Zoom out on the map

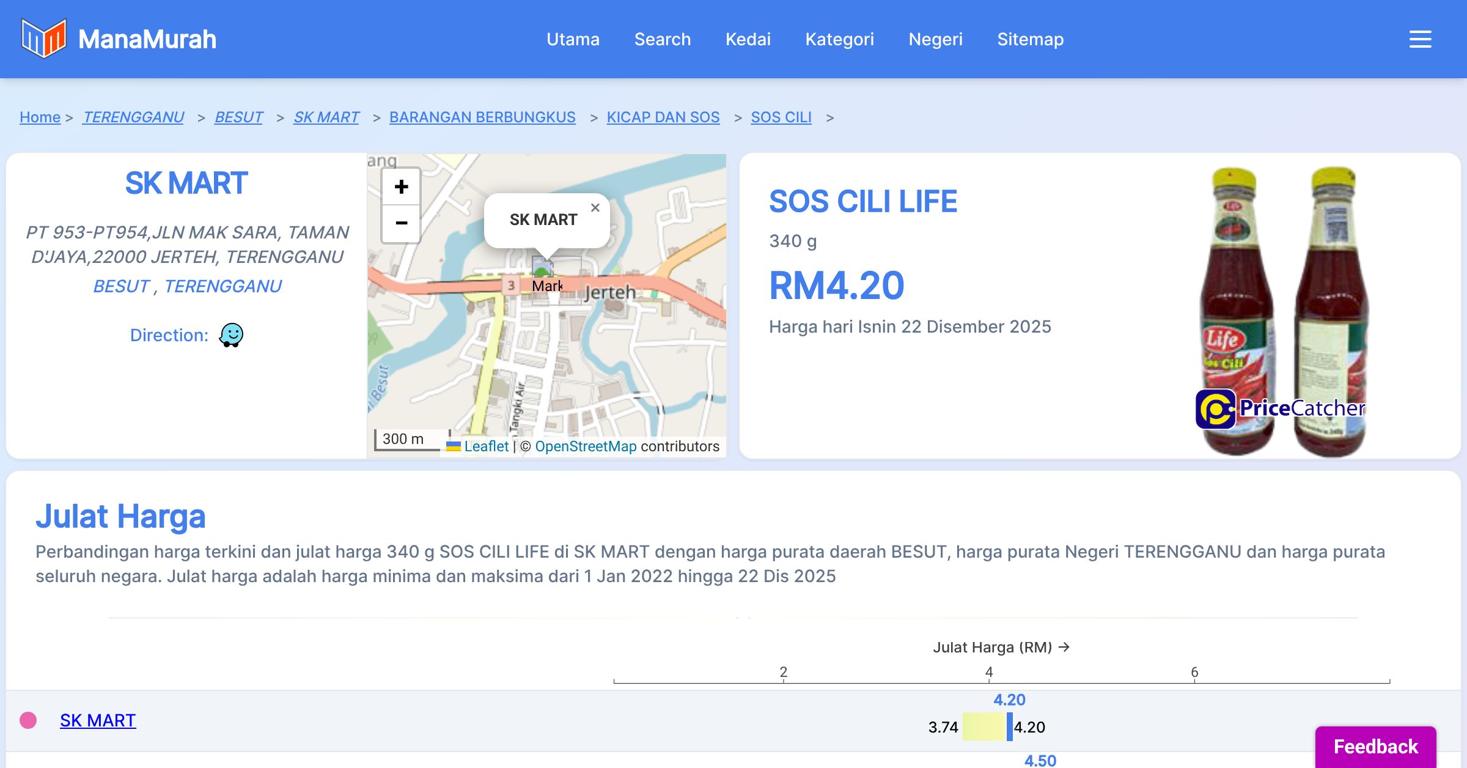click(401, 223)
